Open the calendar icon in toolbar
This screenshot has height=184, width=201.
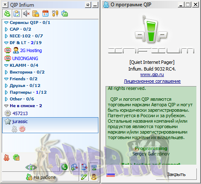45,13
